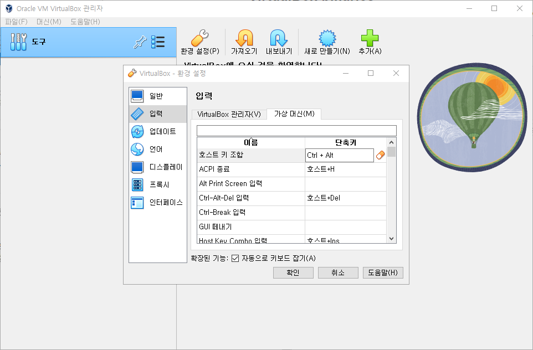Image resolution: width=533 pixels, height=350 pixels.
Task: Select Ctrl-Alt-Del 입력 row name
Action: [x=251, y=198]
